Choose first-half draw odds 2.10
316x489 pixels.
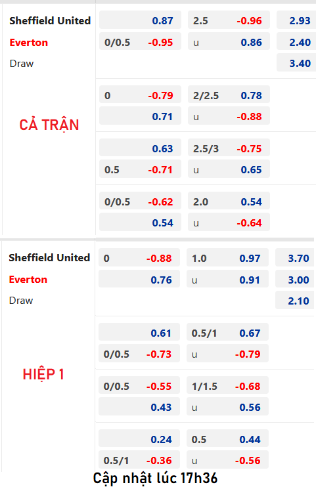click(x=294, y=301)
